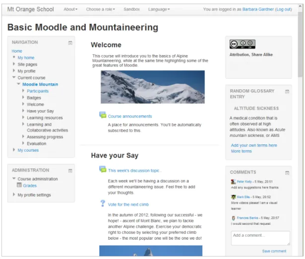Open Barbara Gardner's profile link
Viewport: 305px width, 259px height.
[258, 9]
